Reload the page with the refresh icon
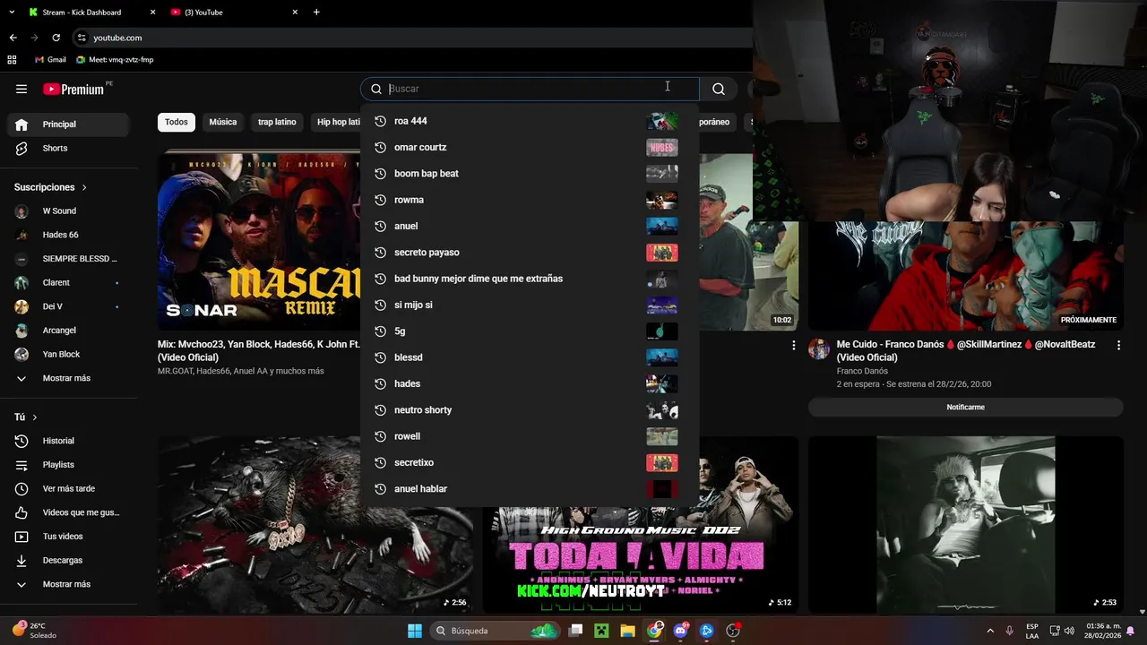Viewport: 1147px width, 645px height. click(56, 38)
